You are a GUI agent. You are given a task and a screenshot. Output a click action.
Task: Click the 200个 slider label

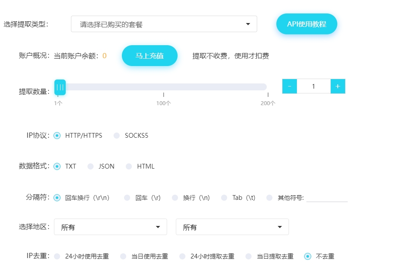tap(268, 103)
